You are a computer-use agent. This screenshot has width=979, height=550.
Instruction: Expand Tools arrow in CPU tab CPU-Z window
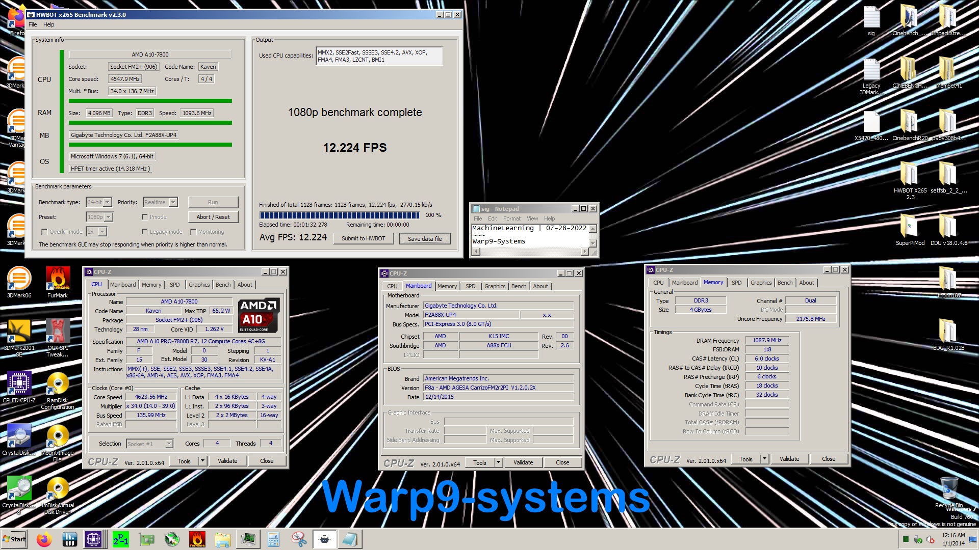click(x=202, y=461)
